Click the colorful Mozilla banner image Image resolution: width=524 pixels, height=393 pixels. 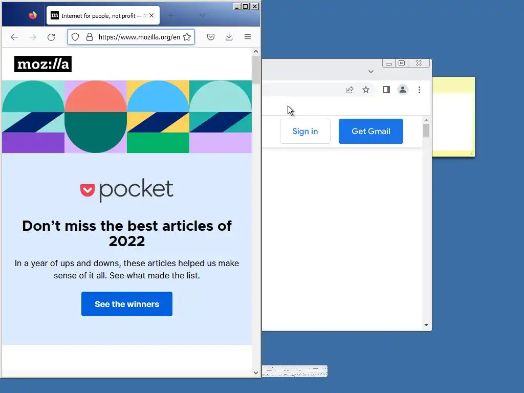point(127,117)
